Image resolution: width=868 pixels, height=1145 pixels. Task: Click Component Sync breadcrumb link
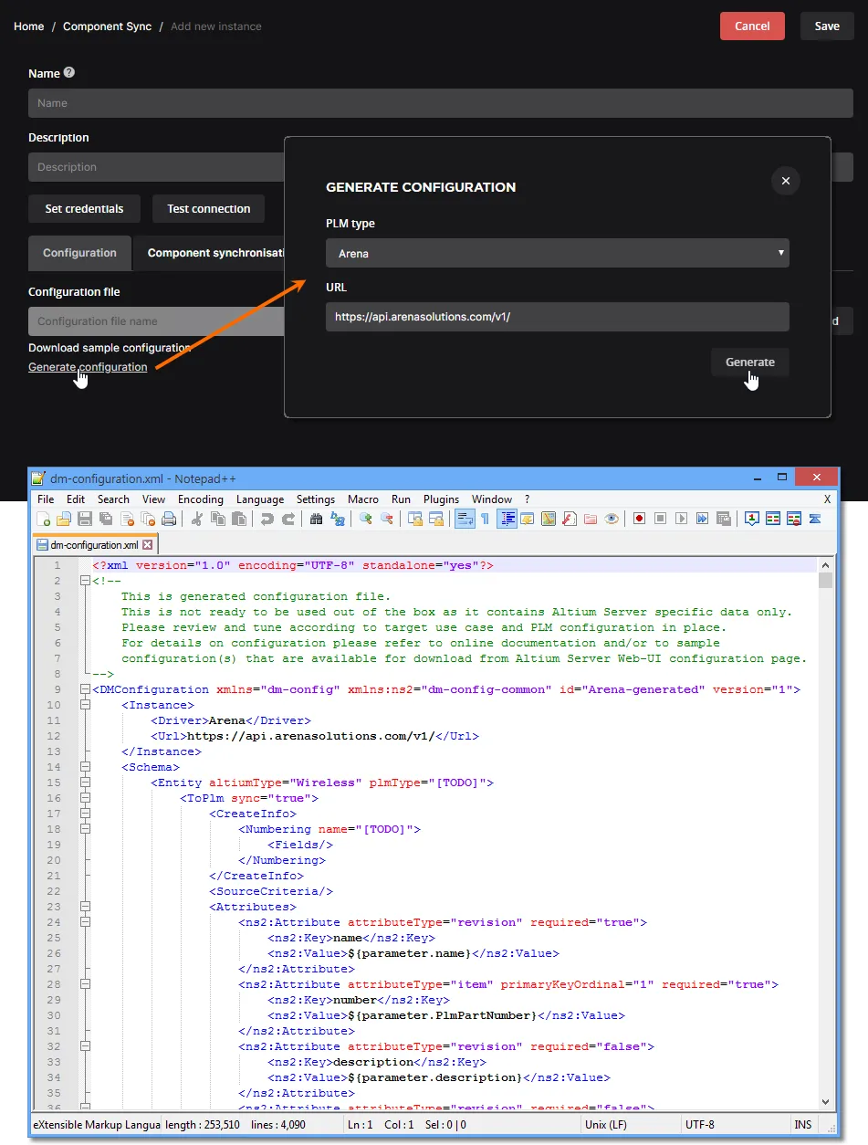pos(108,26)
